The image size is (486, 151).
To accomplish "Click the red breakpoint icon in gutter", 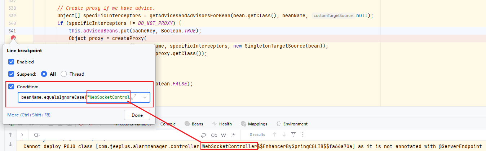I will [13, 39].
